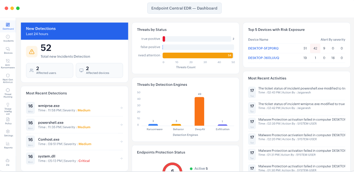The width and height of the screenshot is (354, 172).
Task: Click the warning triangle incidents icon
Action: tap(32, 52)
